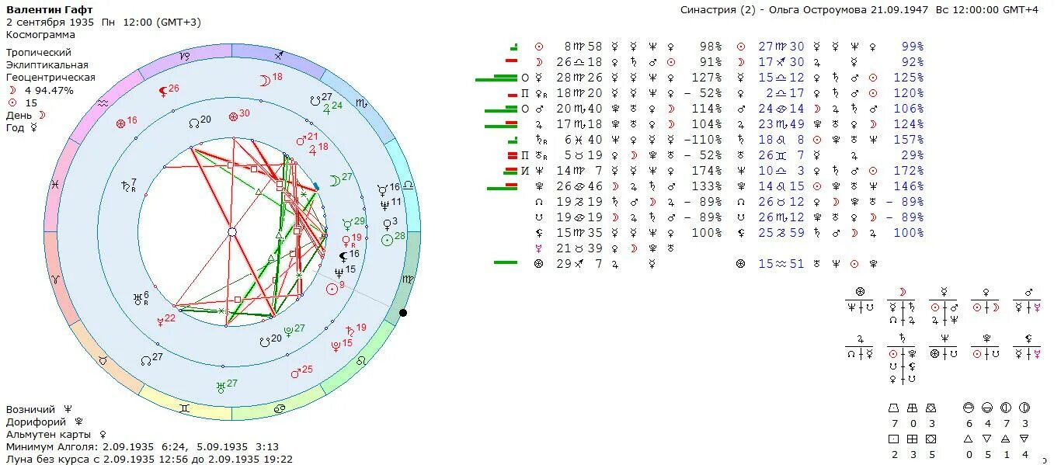The height and width of the screenshot is (465, 1061).
Task: Click the black North Node 20 symbol
Action: (200, 122)
